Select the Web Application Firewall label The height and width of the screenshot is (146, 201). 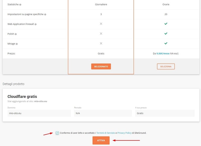click(x=21, y=24)
